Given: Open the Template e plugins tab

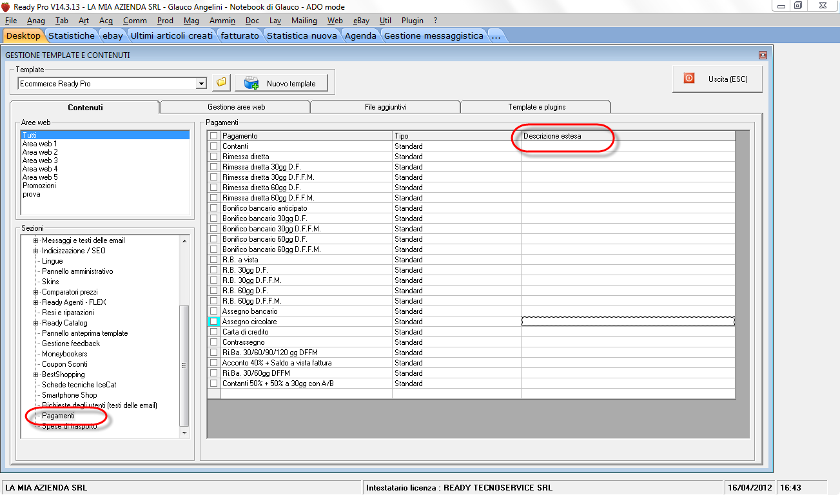Looking at the screenshot, I should point(536,107).
